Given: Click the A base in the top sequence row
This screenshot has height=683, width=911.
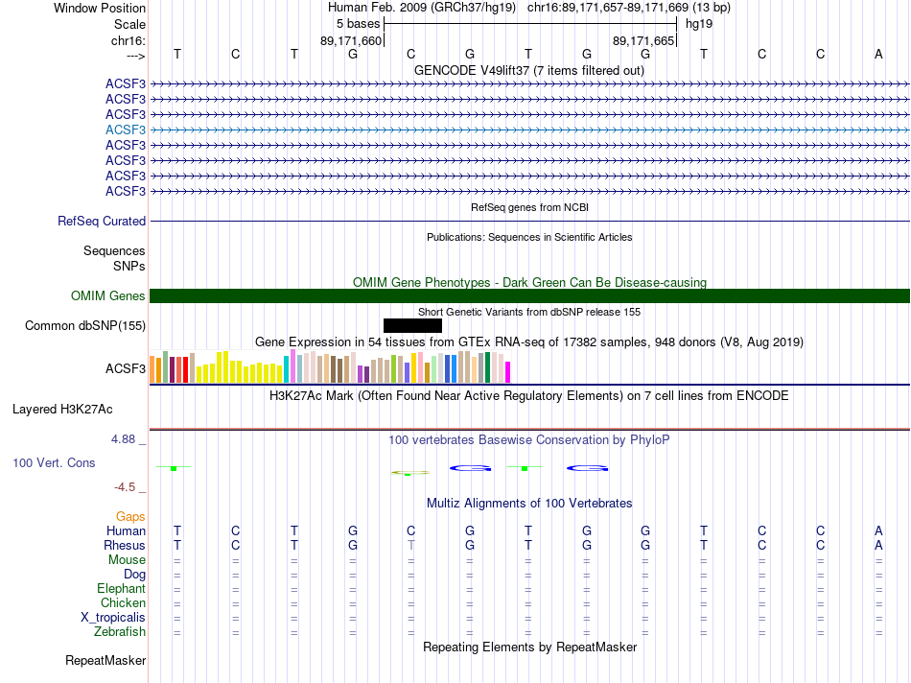Looking at the screenshot, I should (878, 54).
